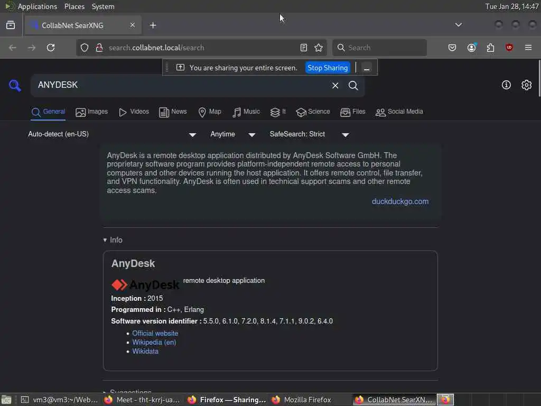The image size is (541, 406).
Task: Click Stop Sharing button
Action: pos(328,68)
